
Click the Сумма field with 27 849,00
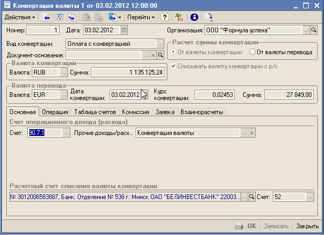coord(289,95)
